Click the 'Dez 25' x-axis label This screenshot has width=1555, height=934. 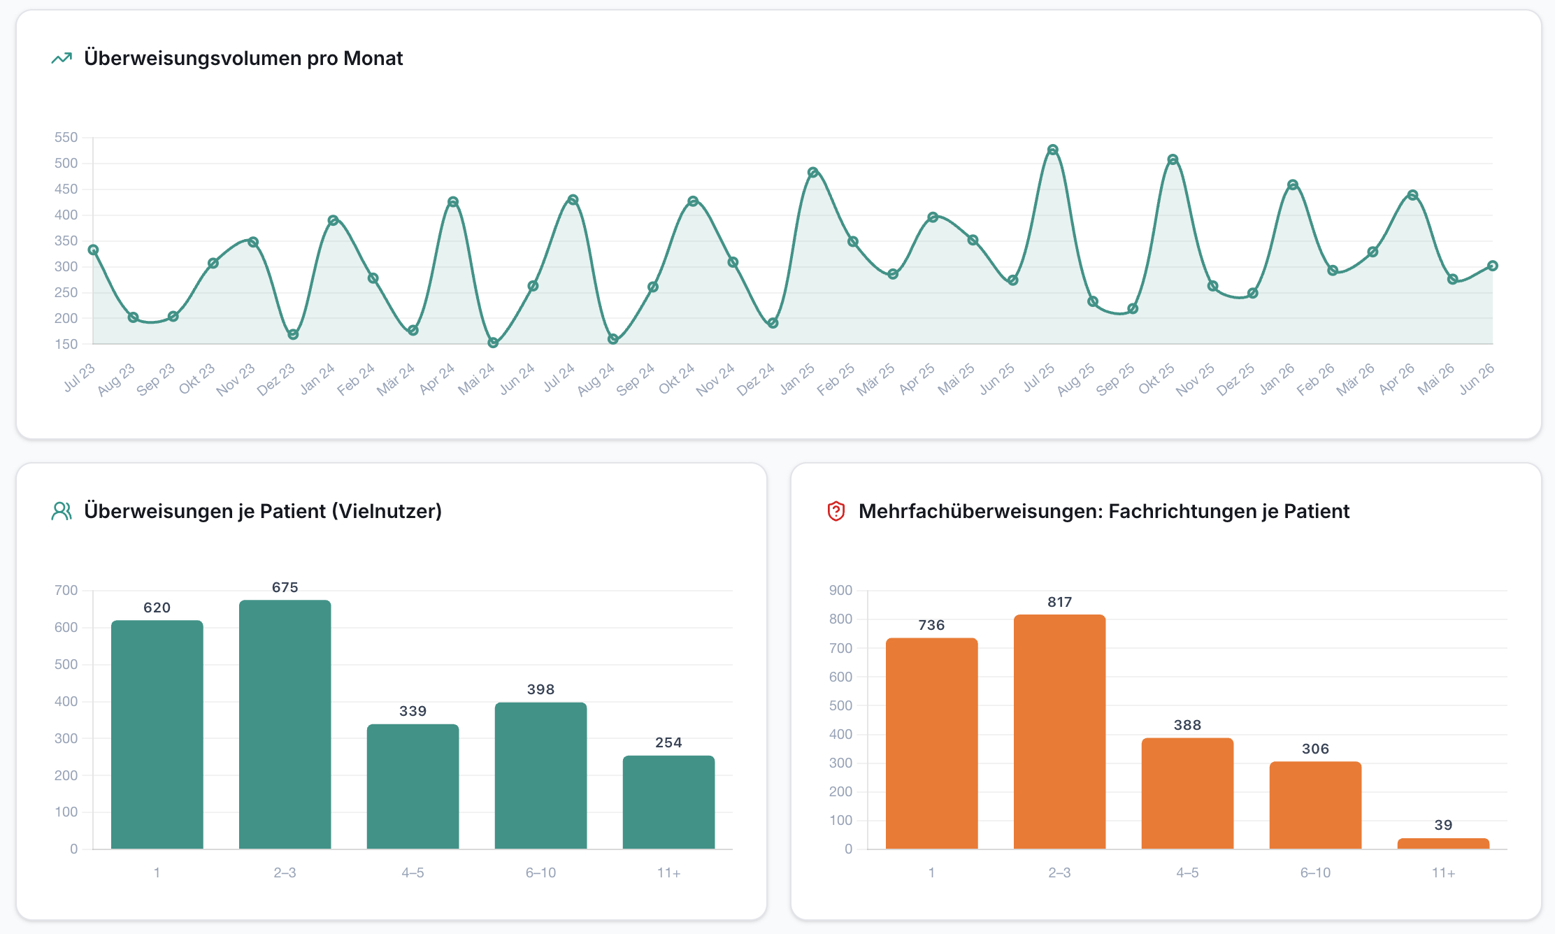(1235, 380)
